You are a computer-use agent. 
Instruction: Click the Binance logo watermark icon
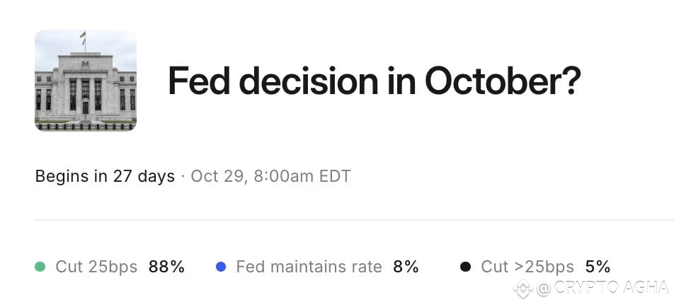click(523, 289)
